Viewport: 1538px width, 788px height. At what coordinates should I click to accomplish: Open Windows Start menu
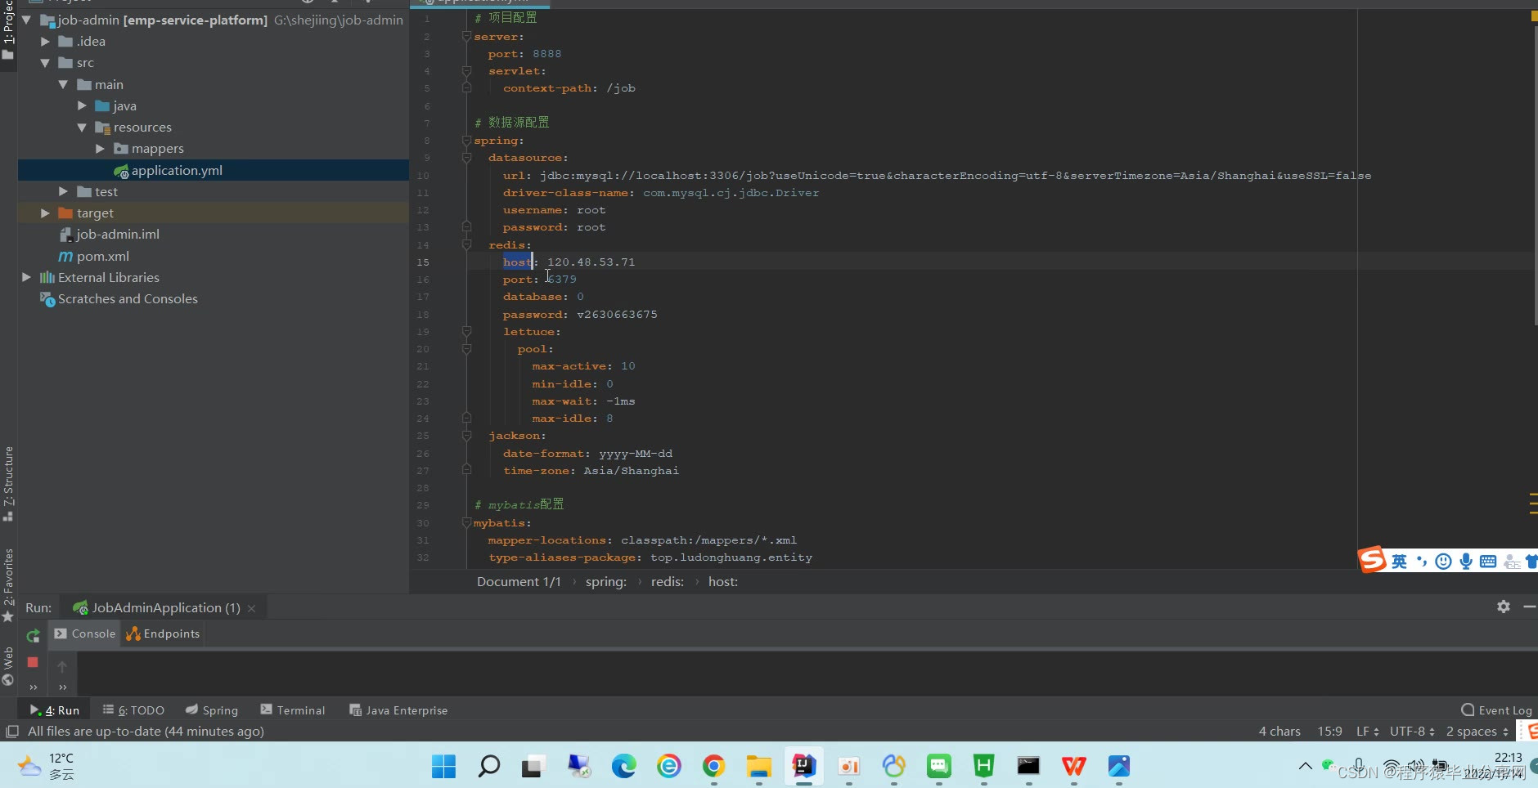(x=443, y=766)
